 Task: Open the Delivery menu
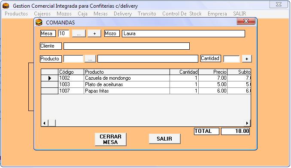coord(123,14)
